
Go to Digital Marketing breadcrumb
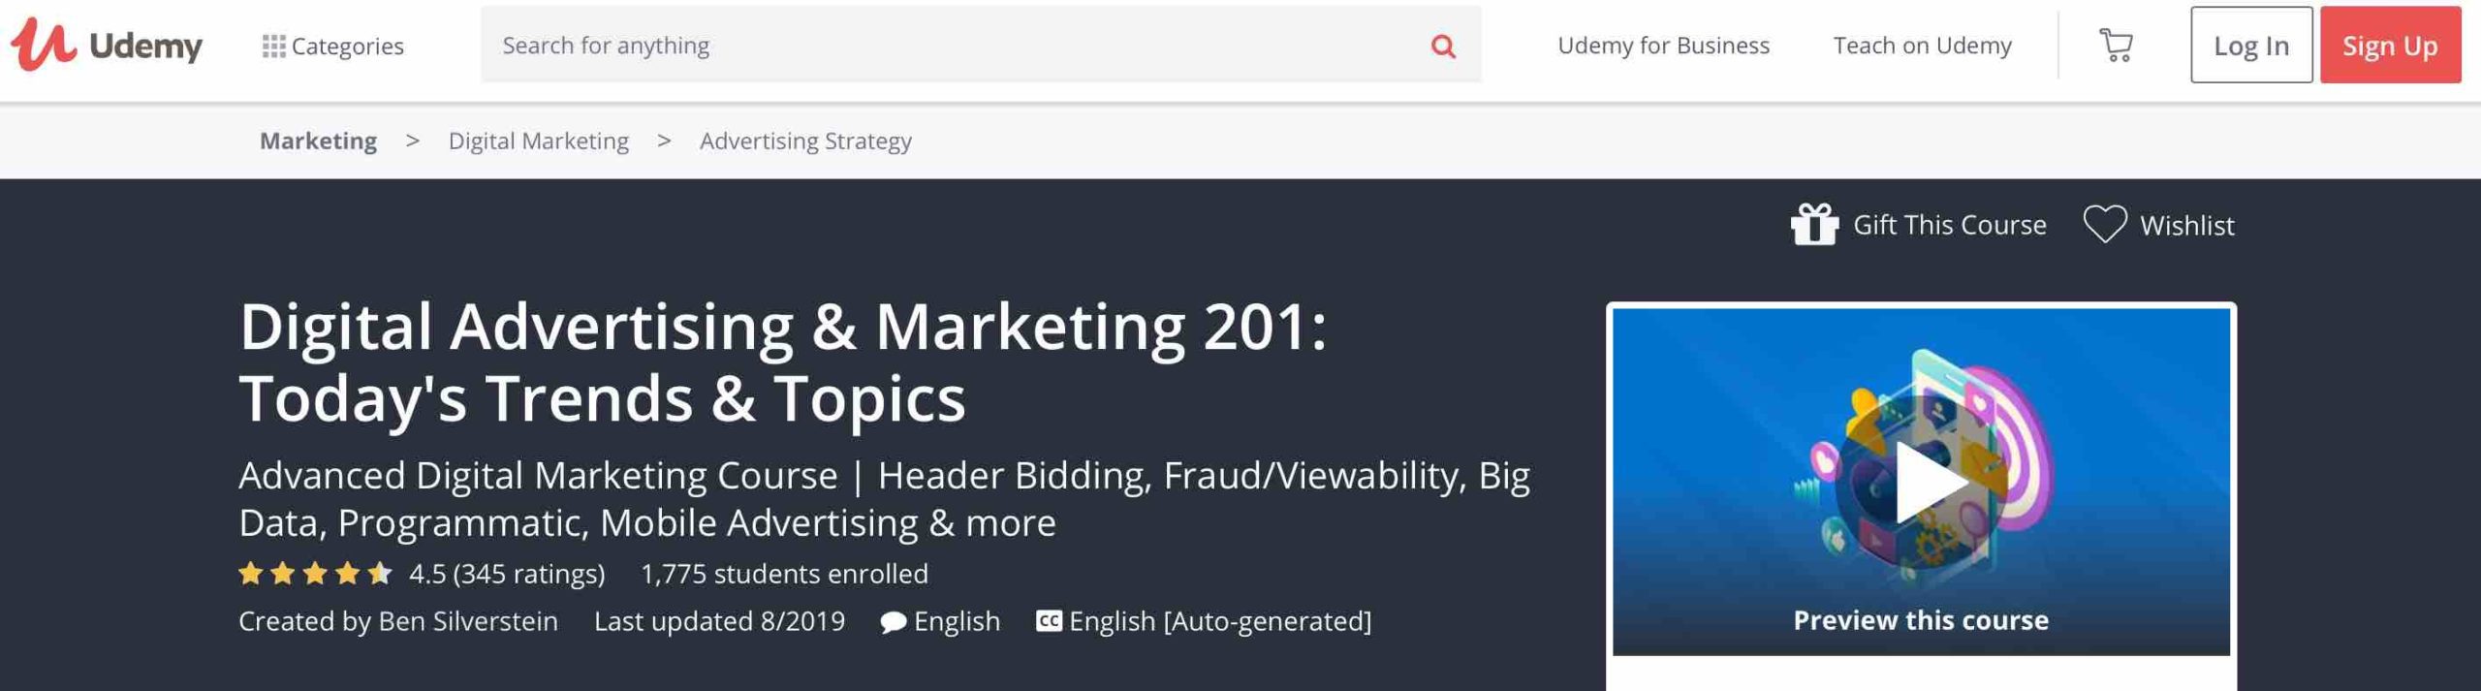538,141
